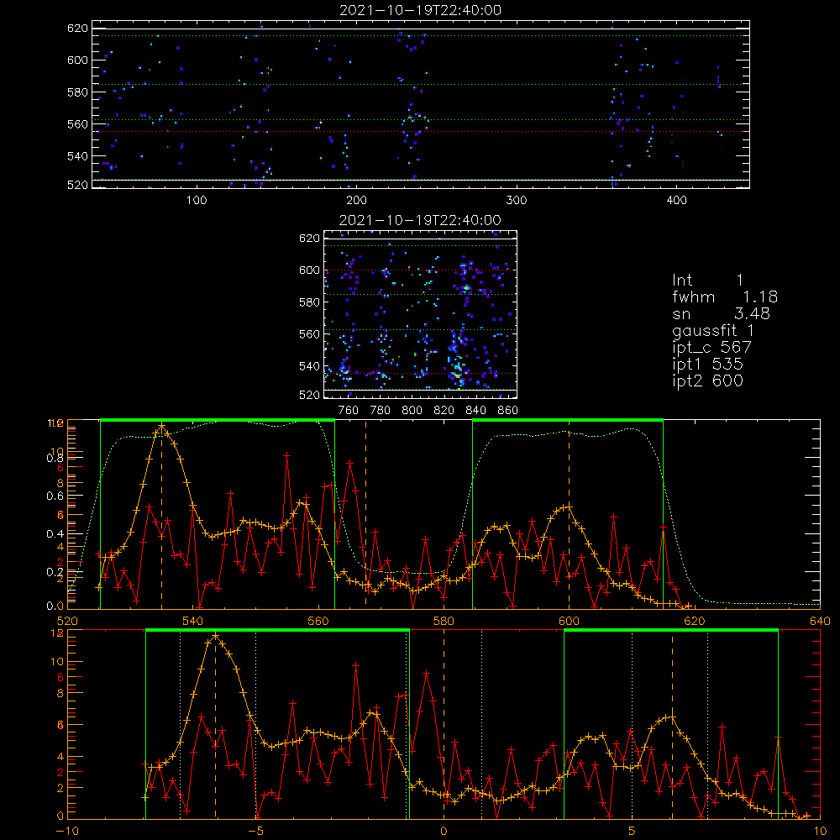Click the middle image plot's title 2021-10-19T22:40:00

pos(420,220)
